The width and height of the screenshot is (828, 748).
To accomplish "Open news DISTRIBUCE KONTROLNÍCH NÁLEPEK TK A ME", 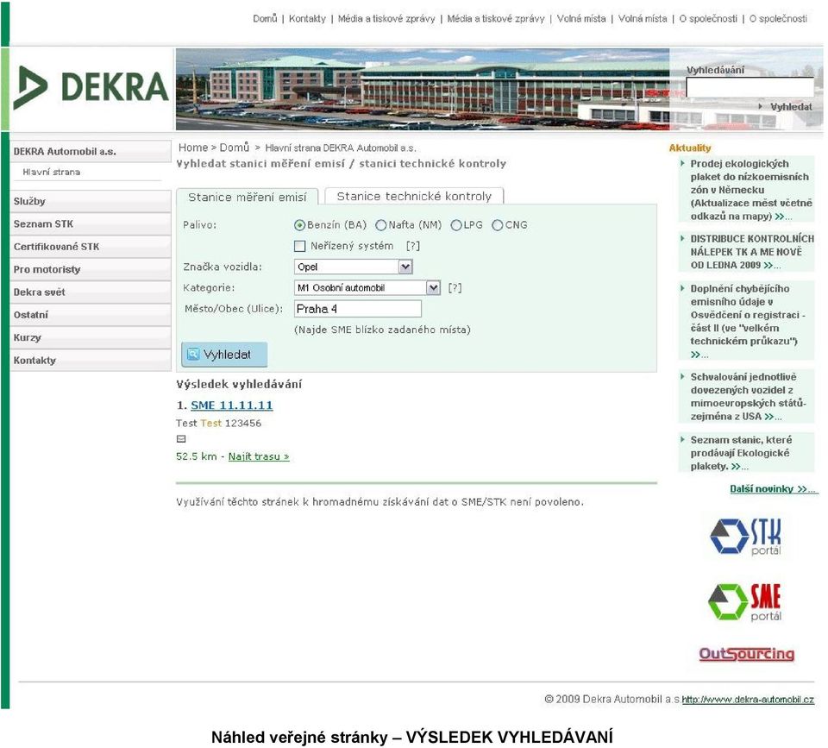I will coord(752,252).
